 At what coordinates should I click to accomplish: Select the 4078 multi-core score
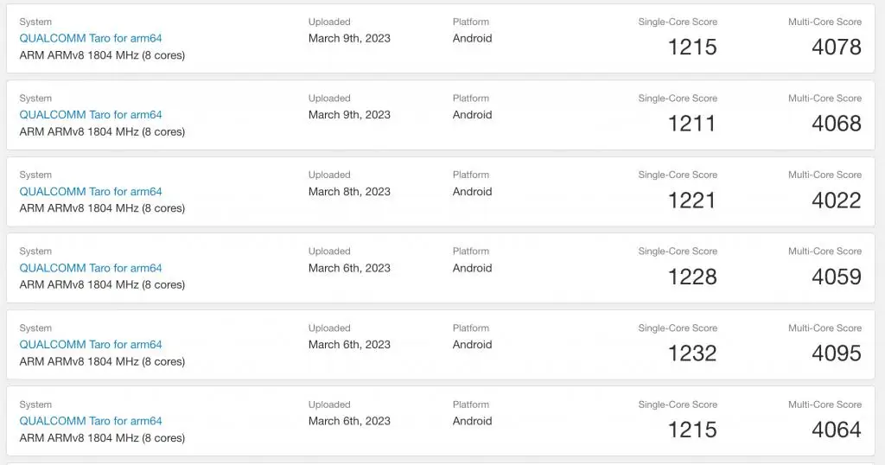[837, 47]
